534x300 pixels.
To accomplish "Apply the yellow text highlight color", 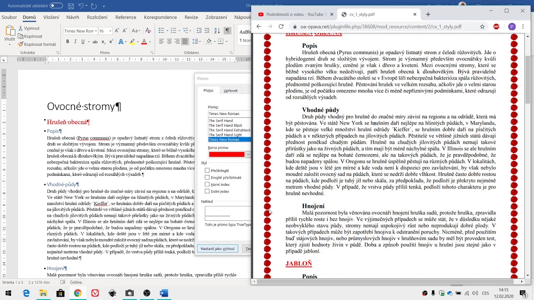I will pyautogui.click(x=132, y=42).
